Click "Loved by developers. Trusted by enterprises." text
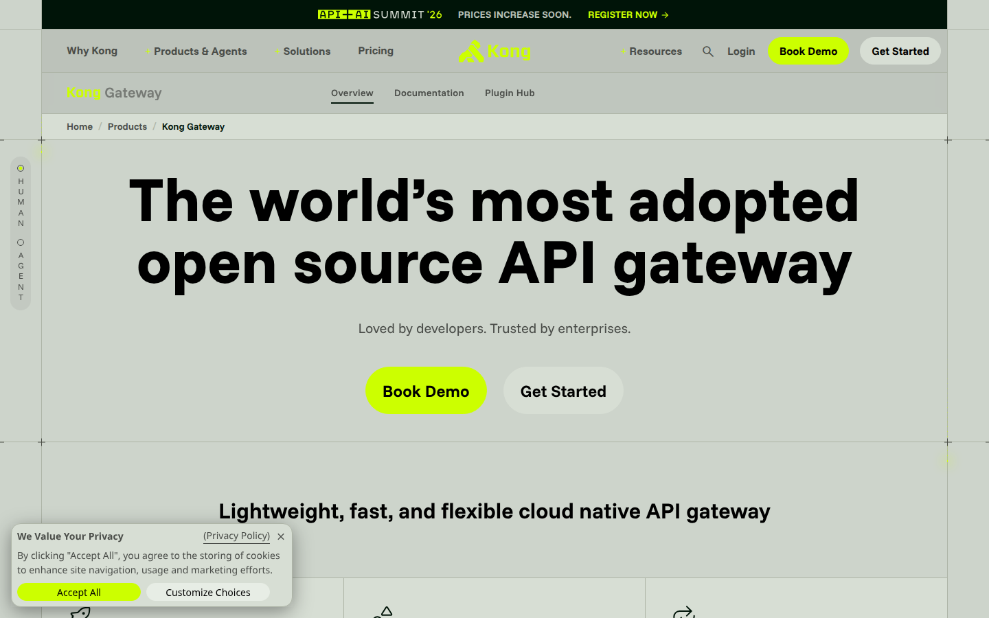This screenshot has width=989, height=618. pos(494,329)
